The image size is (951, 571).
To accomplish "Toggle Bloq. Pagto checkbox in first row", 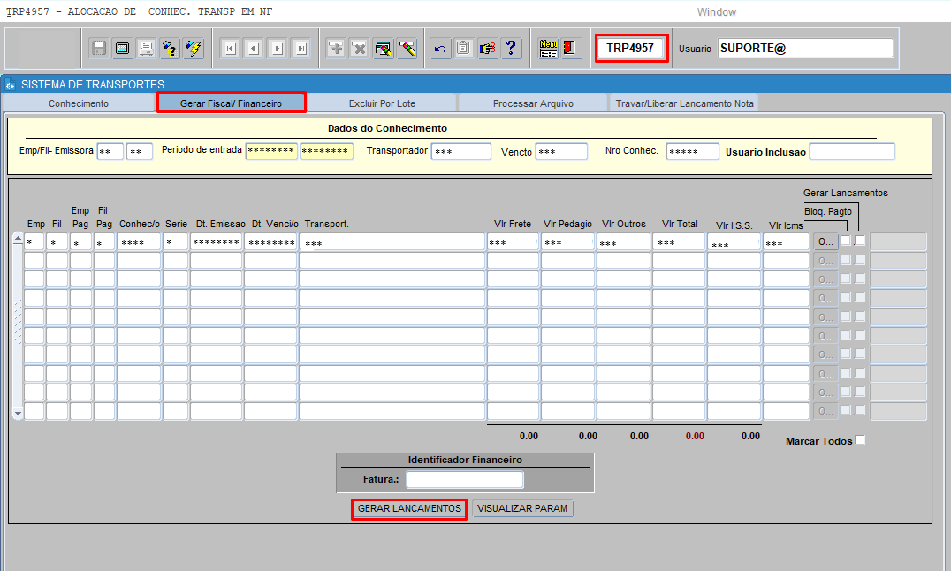I will pyautogui.click(x=846, y=240).
